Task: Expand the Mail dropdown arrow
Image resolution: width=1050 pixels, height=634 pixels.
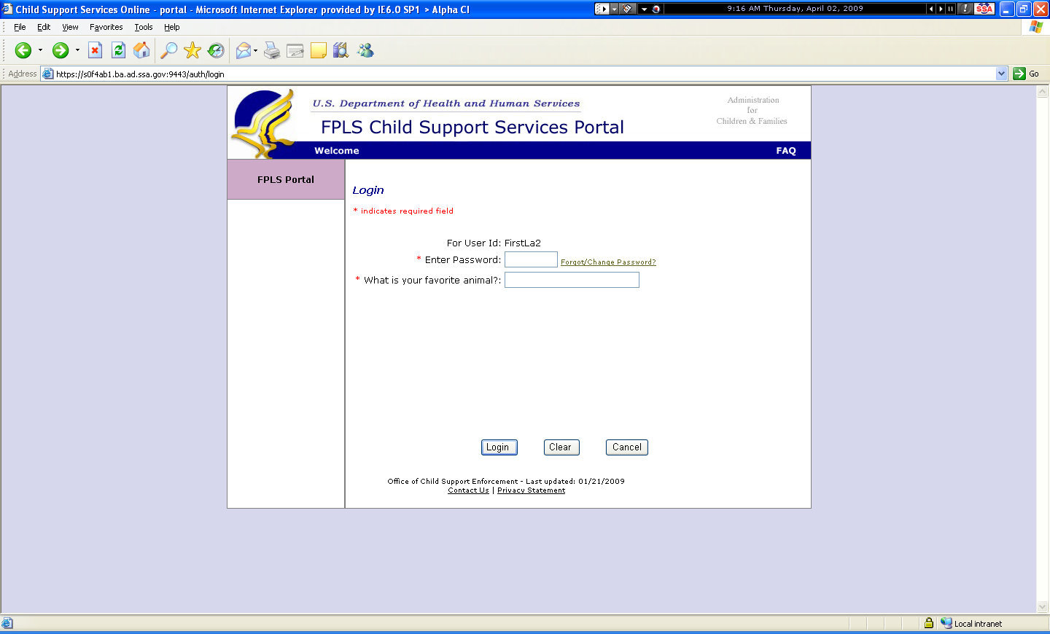Action: (255, 50)
